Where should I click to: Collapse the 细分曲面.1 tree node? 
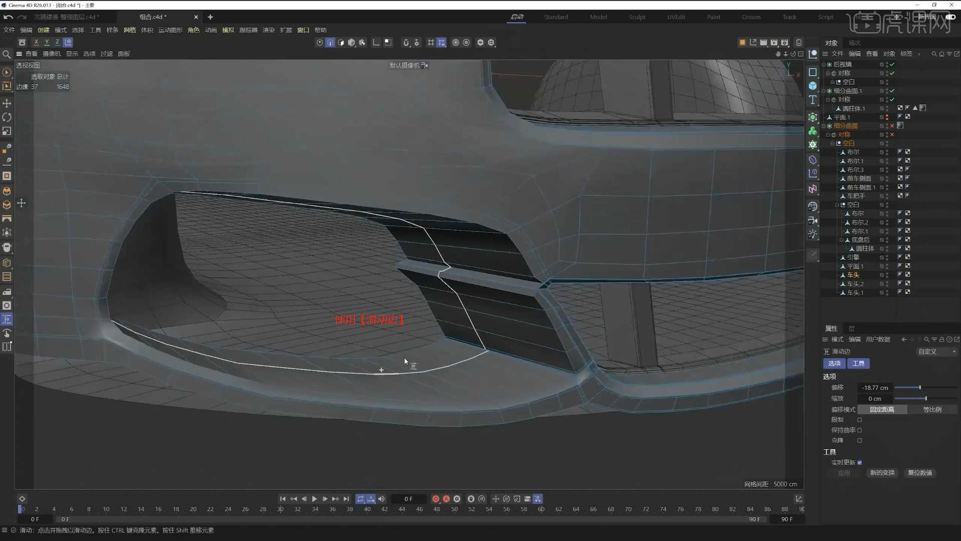824,91
